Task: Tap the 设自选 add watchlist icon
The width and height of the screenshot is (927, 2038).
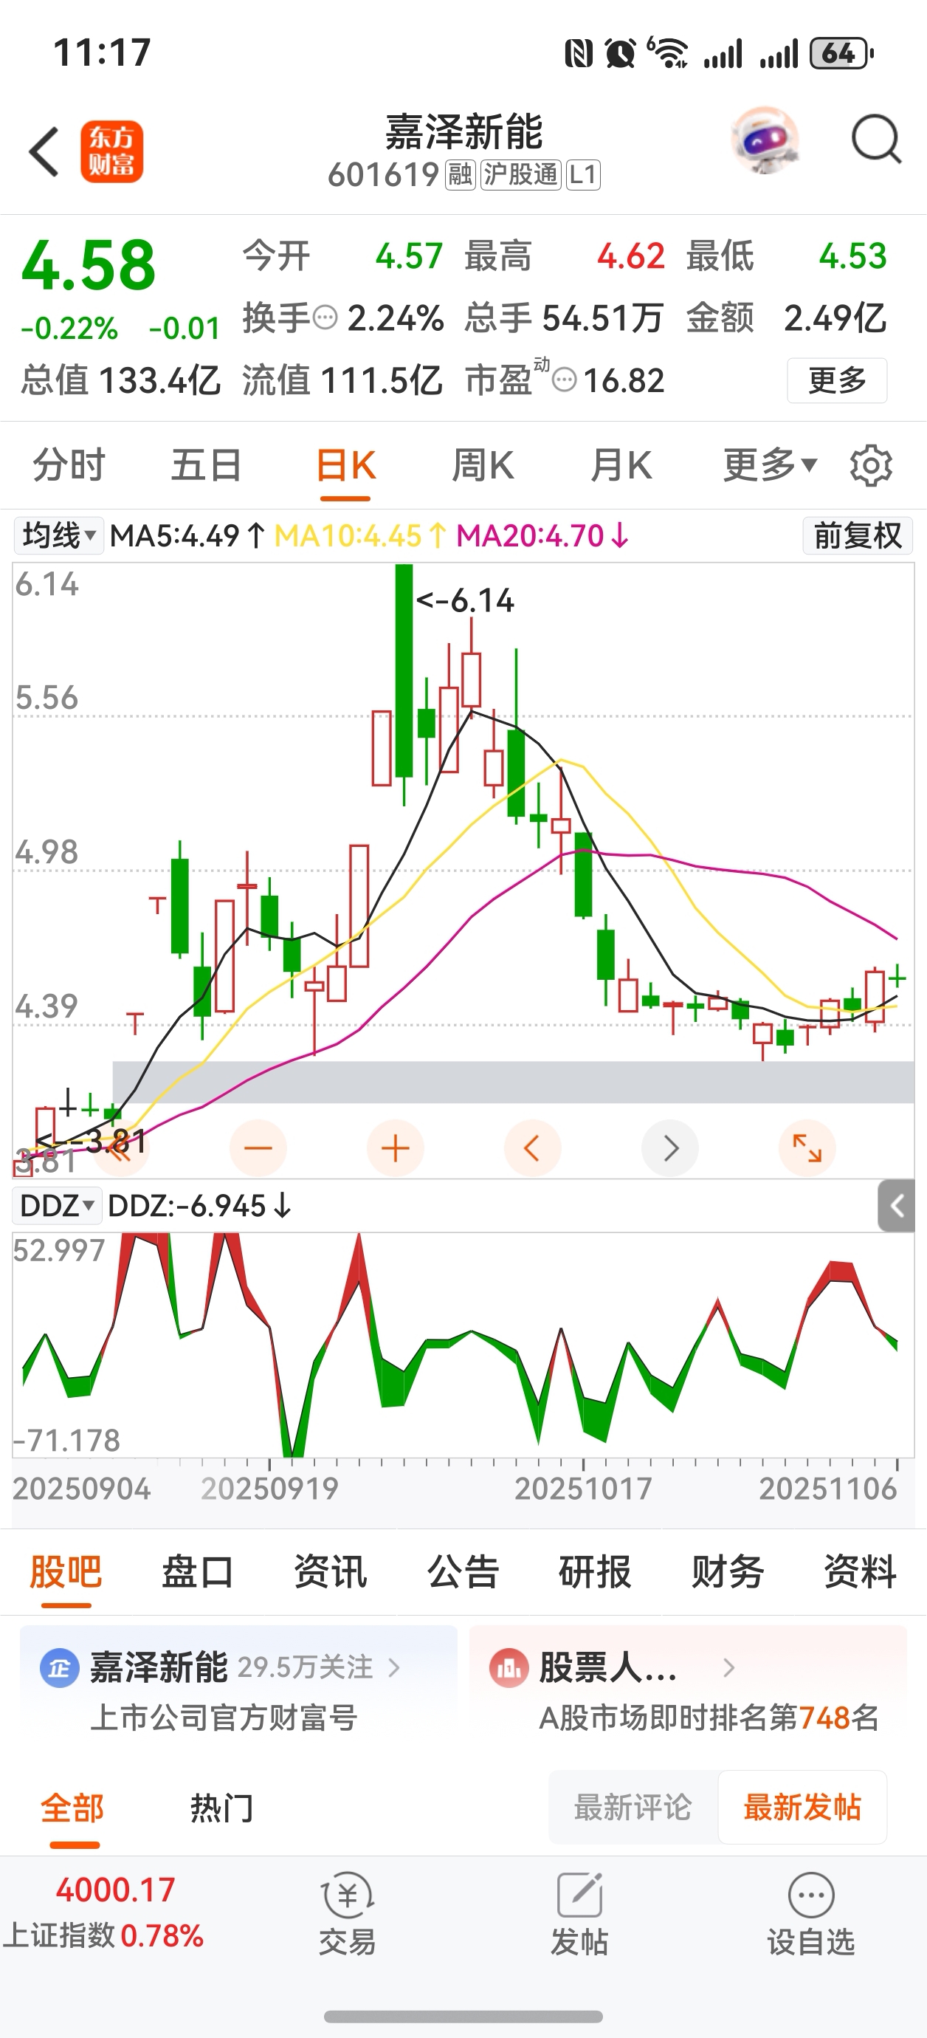Action: point(812,1895)
